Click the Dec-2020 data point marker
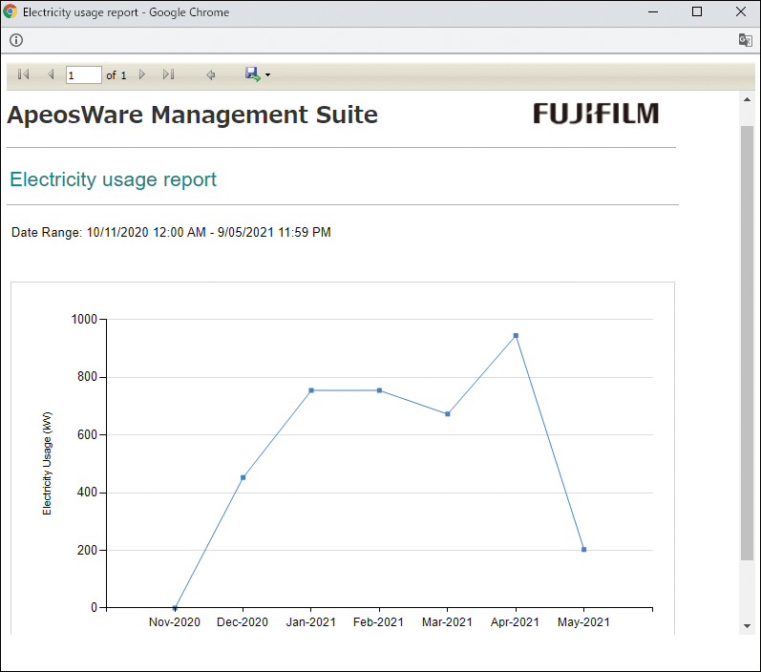Image resolution: width=761 pixels, height=672 pixels. click(243, 477)
